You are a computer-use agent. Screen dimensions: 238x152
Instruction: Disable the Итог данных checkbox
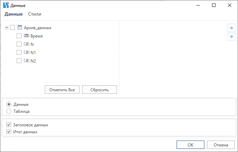coord(9,132)
